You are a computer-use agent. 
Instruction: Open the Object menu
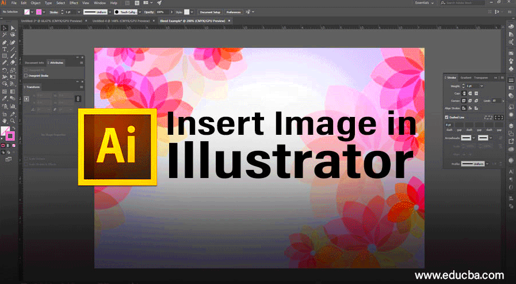click(36, 3)
